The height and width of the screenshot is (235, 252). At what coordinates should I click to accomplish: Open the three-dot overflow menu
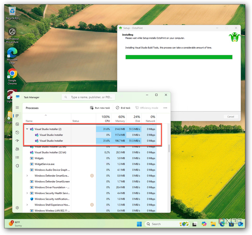pos(165,108)
